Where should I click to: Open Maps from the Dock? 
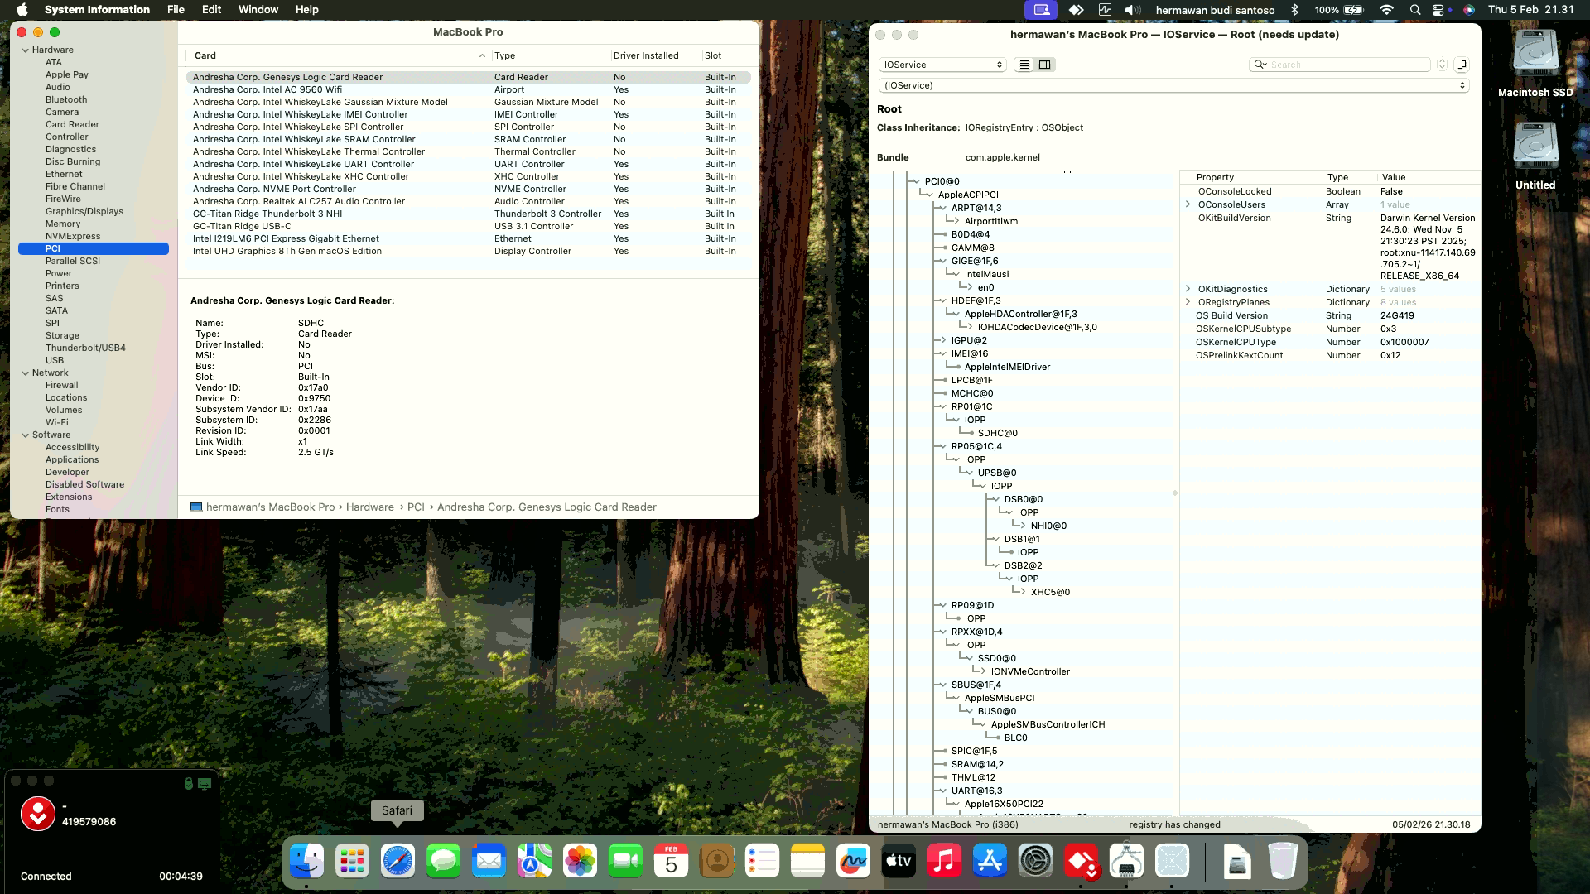534,862
